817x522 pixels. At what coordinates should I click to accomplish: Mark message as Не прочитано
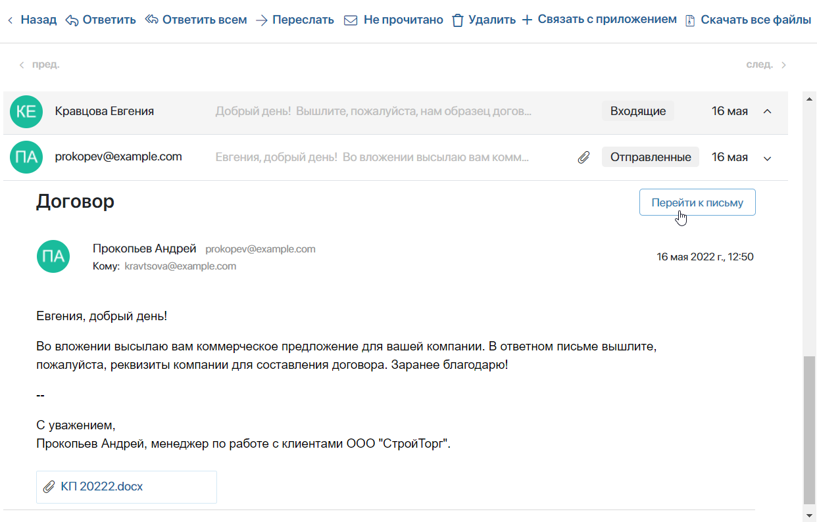[403, 20]
